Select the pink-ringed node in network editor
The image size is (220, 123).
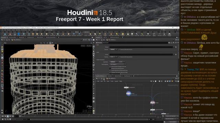point(153,103)
